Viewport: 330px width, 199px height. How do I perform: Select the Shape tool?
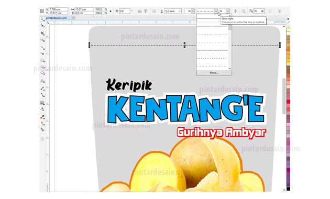click(x=42, y=26)
